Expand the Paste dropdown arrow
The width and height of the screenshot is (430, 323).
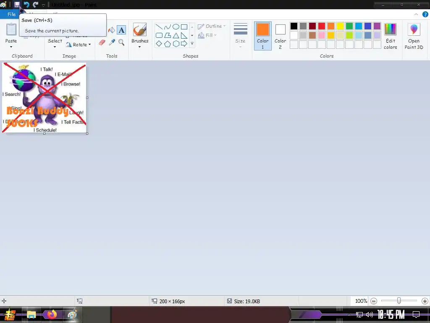tap(11, 47)
